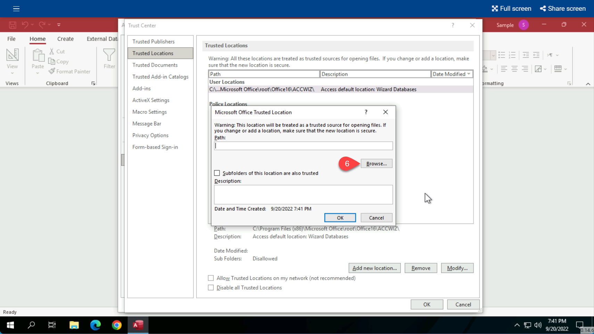This screenshot has height=334, width=594.
Task: Click in the Path input field
Action: (x=303, y=146)
